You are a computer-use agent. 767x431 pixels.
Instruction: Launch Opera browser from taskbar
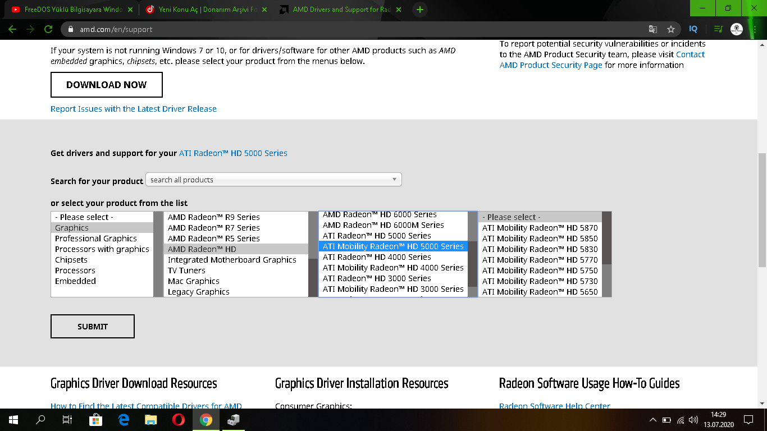pyautogui.click(x=179, y=420)
